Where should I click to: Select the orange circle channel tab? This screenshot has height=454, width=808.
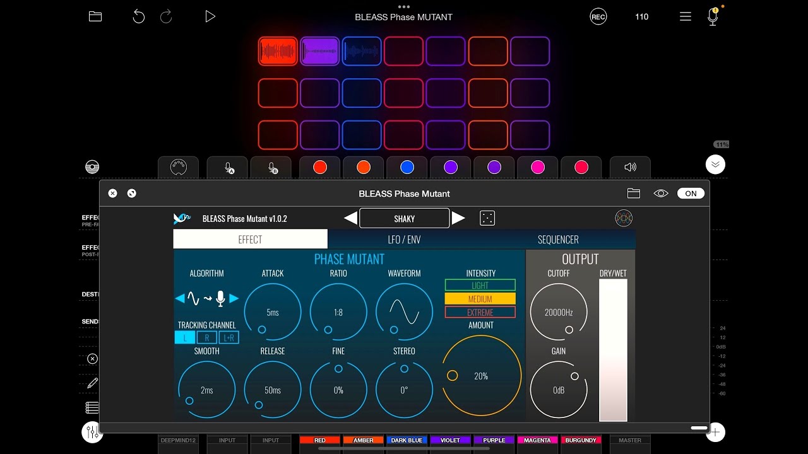coord(364,167)
